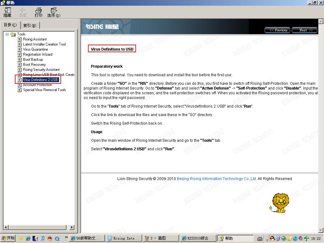The height and width of the screenshot is (243, 324).
Task: Click red round icon in quick launch
Action: pos(50,239)
